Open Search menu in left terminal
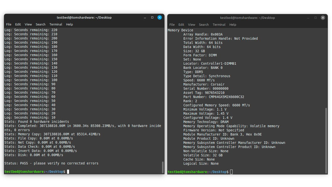Image resolution: width=332 pixels, height=187 pixels. [40, 24]
